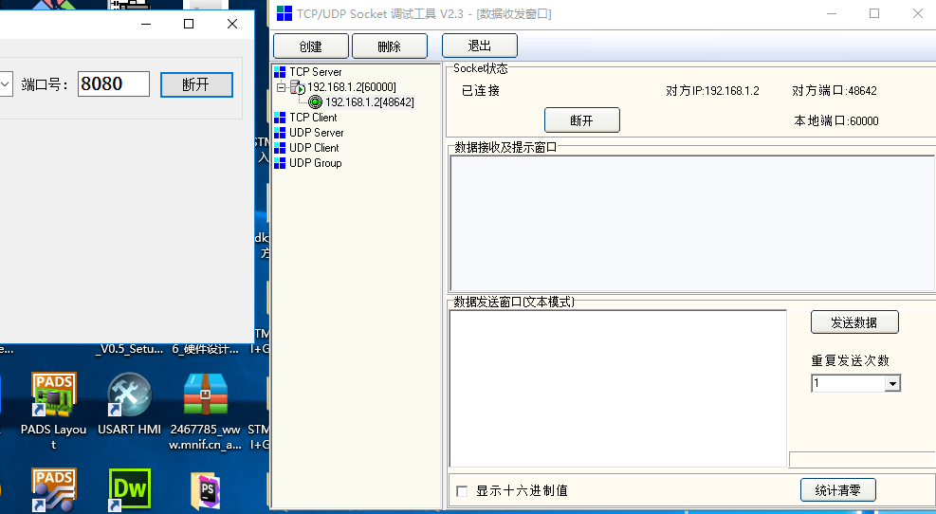936x514 pixels.
Task: Collapse the 192.168.1.2[60000] tree node
Action: tap(281, 87)
